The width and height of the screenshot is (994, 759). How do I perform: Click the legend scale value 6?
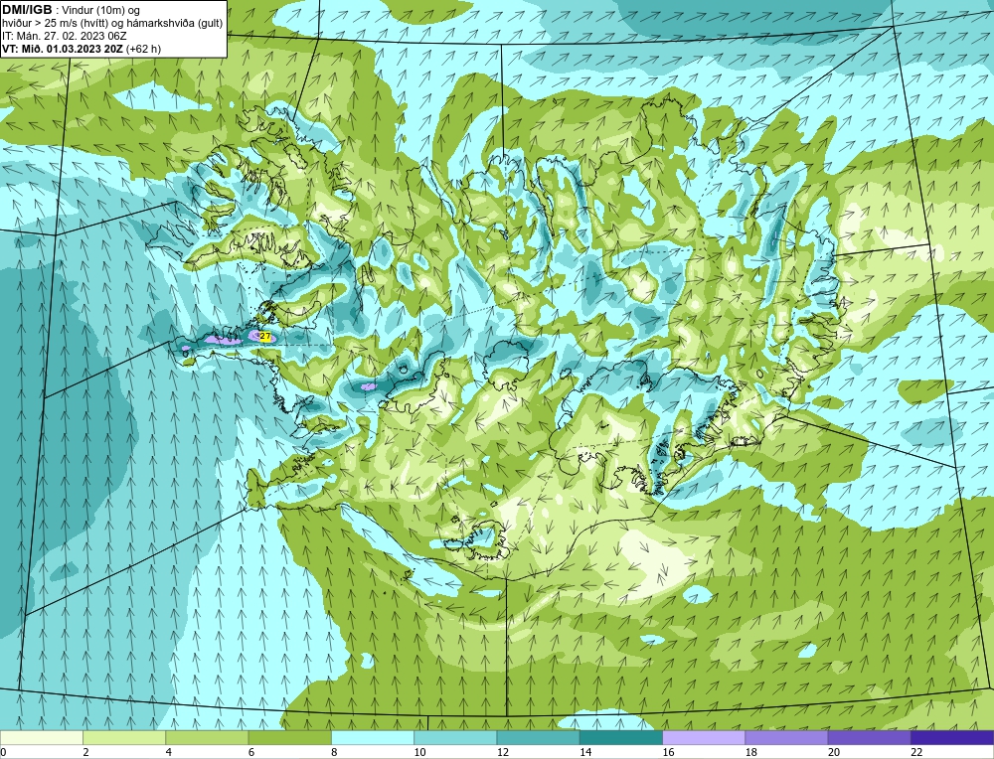click(x=251, y=752)
